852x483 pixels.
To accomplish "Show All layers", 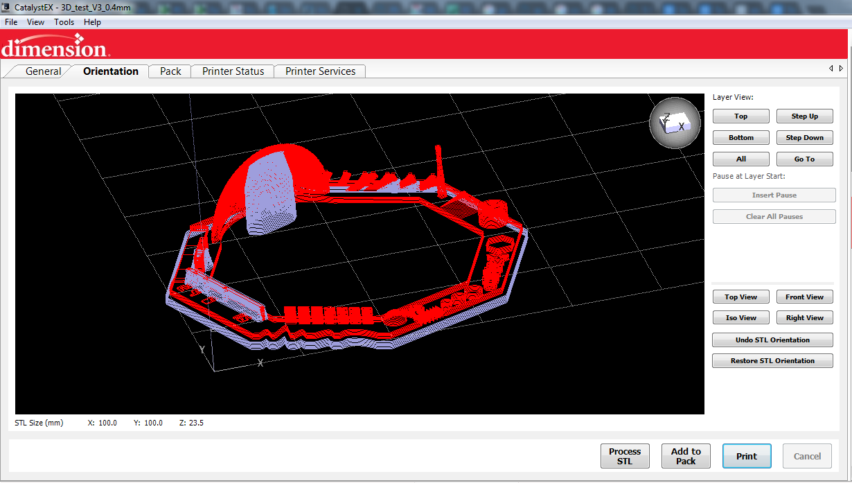I will pos(741,159).
